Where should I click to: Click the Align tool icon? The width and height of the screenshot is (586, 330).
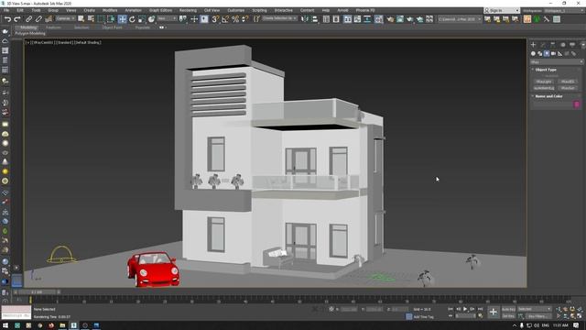315,19
